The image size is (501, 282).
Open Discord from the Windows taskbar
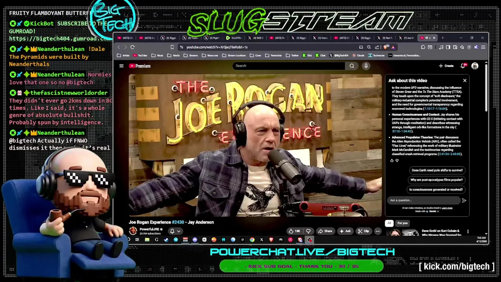(195, 240)
